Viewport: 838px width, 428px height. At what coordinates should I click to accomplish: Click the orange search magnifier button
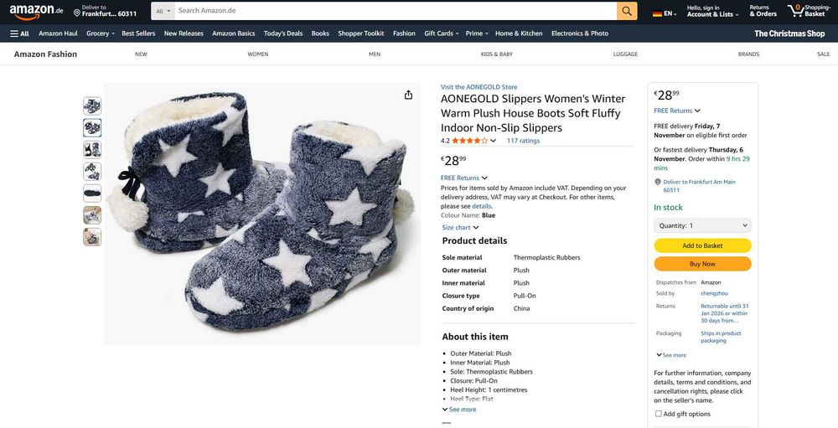tap(627, 11)
